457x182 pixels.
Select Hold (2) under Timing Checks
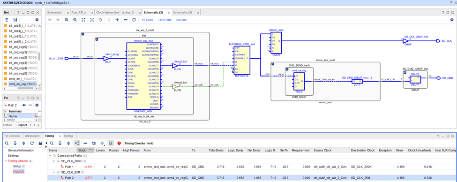tap(19, 172)
